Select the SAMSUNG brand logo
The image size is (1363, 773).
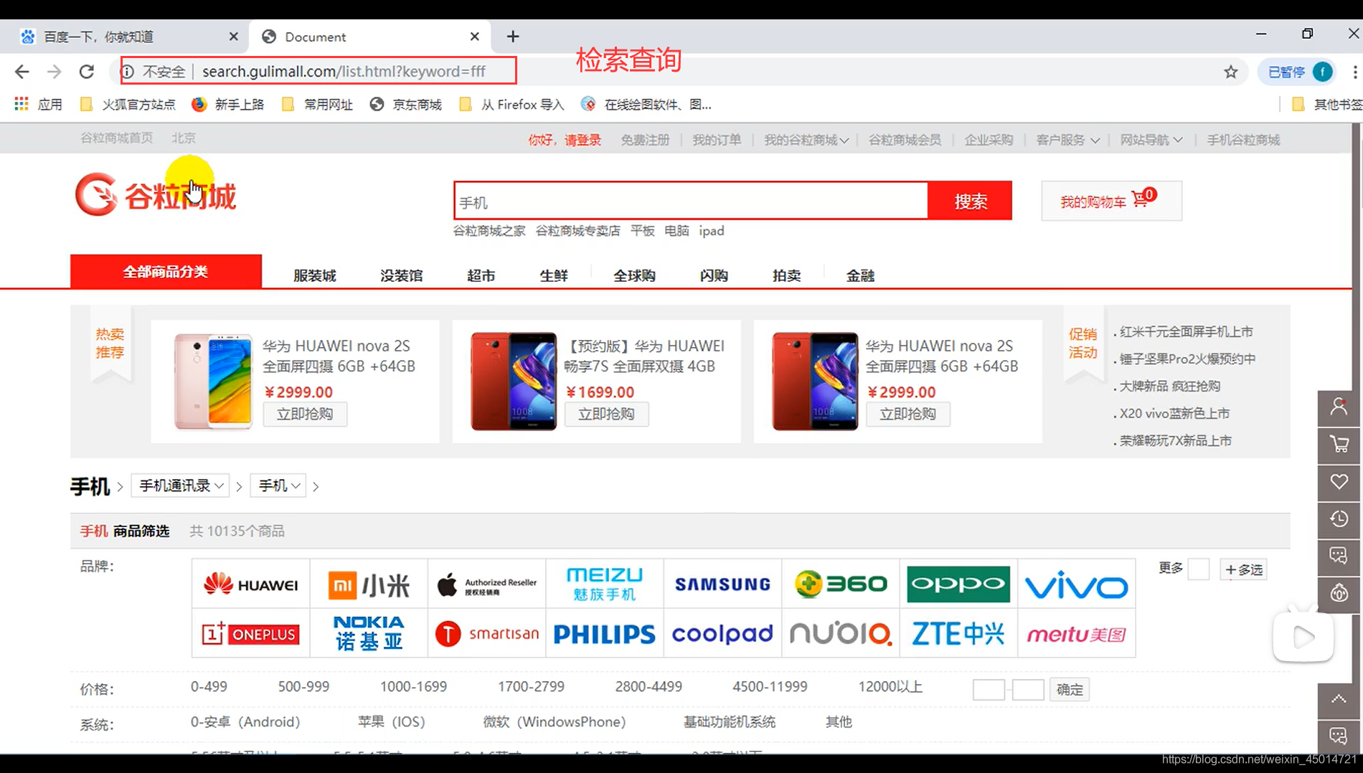coord(722,584)
